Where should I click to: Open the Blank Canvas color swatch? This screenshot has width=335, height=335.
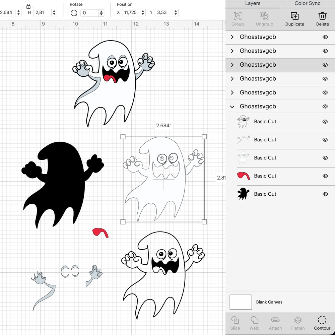click(x=241, y=302)
